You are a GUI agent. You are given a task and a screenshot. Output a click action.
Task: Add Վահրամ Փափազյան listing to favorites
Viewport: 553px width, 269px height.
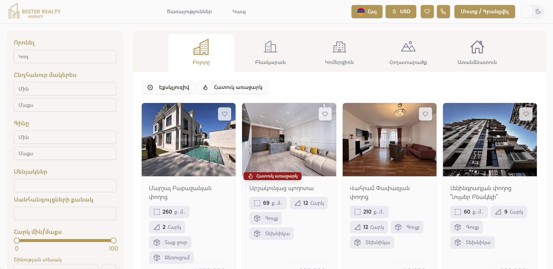425,114
